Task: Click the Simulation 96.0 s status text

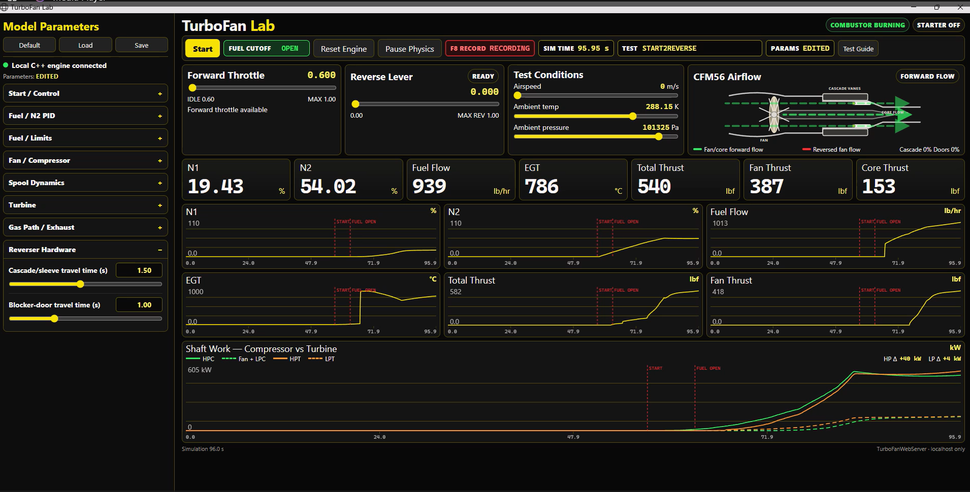Action: (203, 449)
